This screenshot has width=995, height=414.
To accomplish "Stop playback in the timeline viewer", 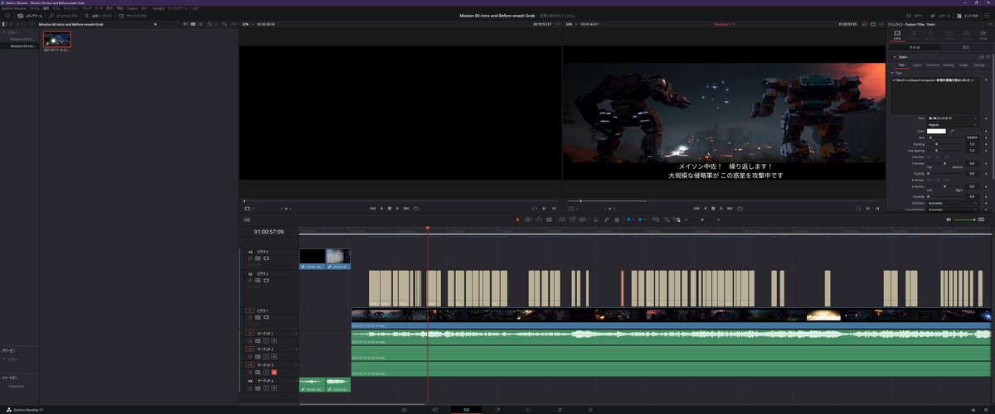I will pos(711,208).
